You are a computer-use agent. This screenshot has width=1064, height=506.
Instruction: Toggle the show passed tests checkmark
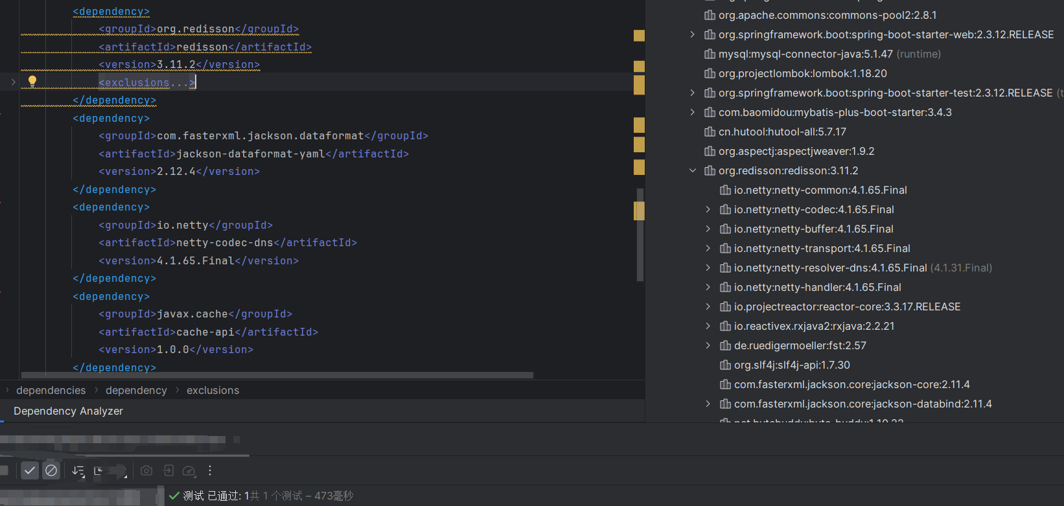click(30, 471)
